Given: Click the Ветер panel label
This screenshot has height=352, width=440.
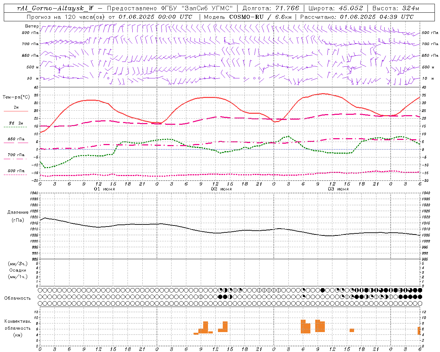Looking at the screenshot, I should (x=32, y=26).
